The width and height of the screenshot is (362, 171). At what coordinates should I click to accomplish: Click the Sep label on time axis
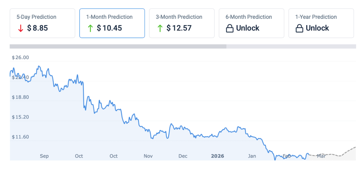pos(44,156)
